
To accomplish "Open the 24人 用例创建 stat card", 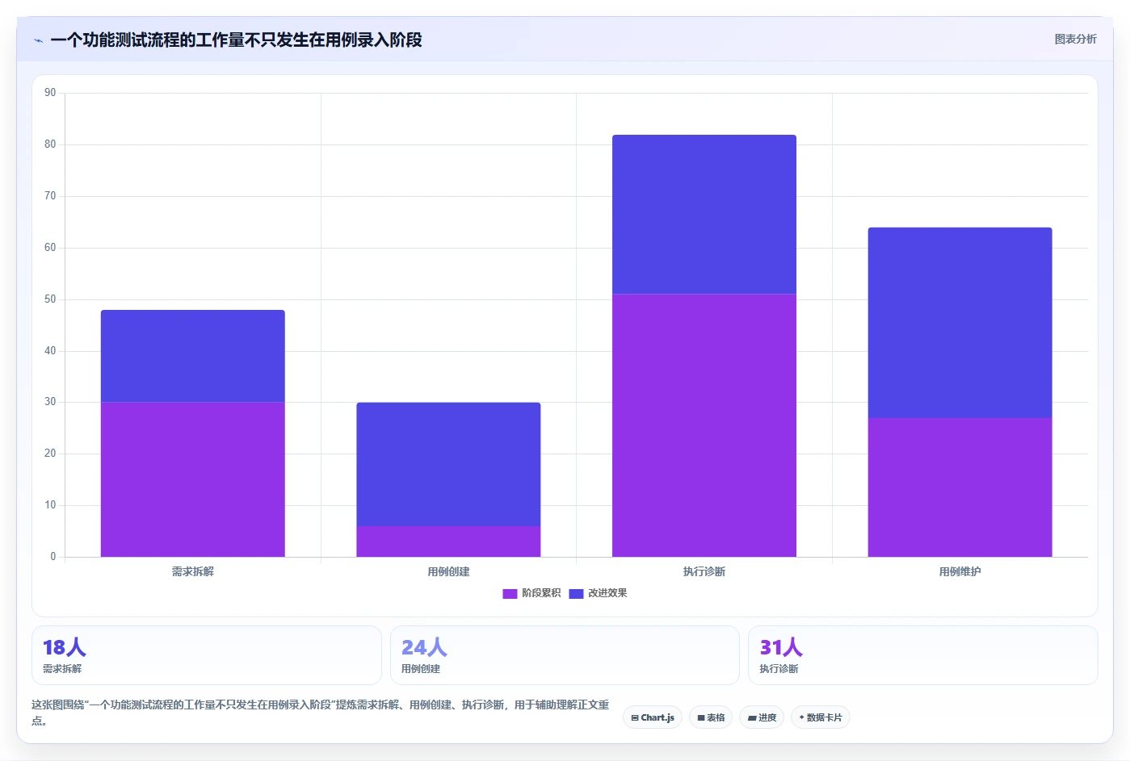I will click(x=565, y=655).
